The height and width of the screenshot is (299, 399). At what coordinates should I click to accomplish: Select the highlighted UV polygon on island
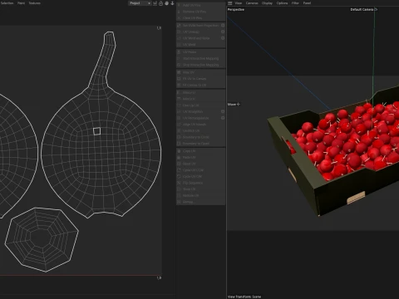click(x=96, y=131)
